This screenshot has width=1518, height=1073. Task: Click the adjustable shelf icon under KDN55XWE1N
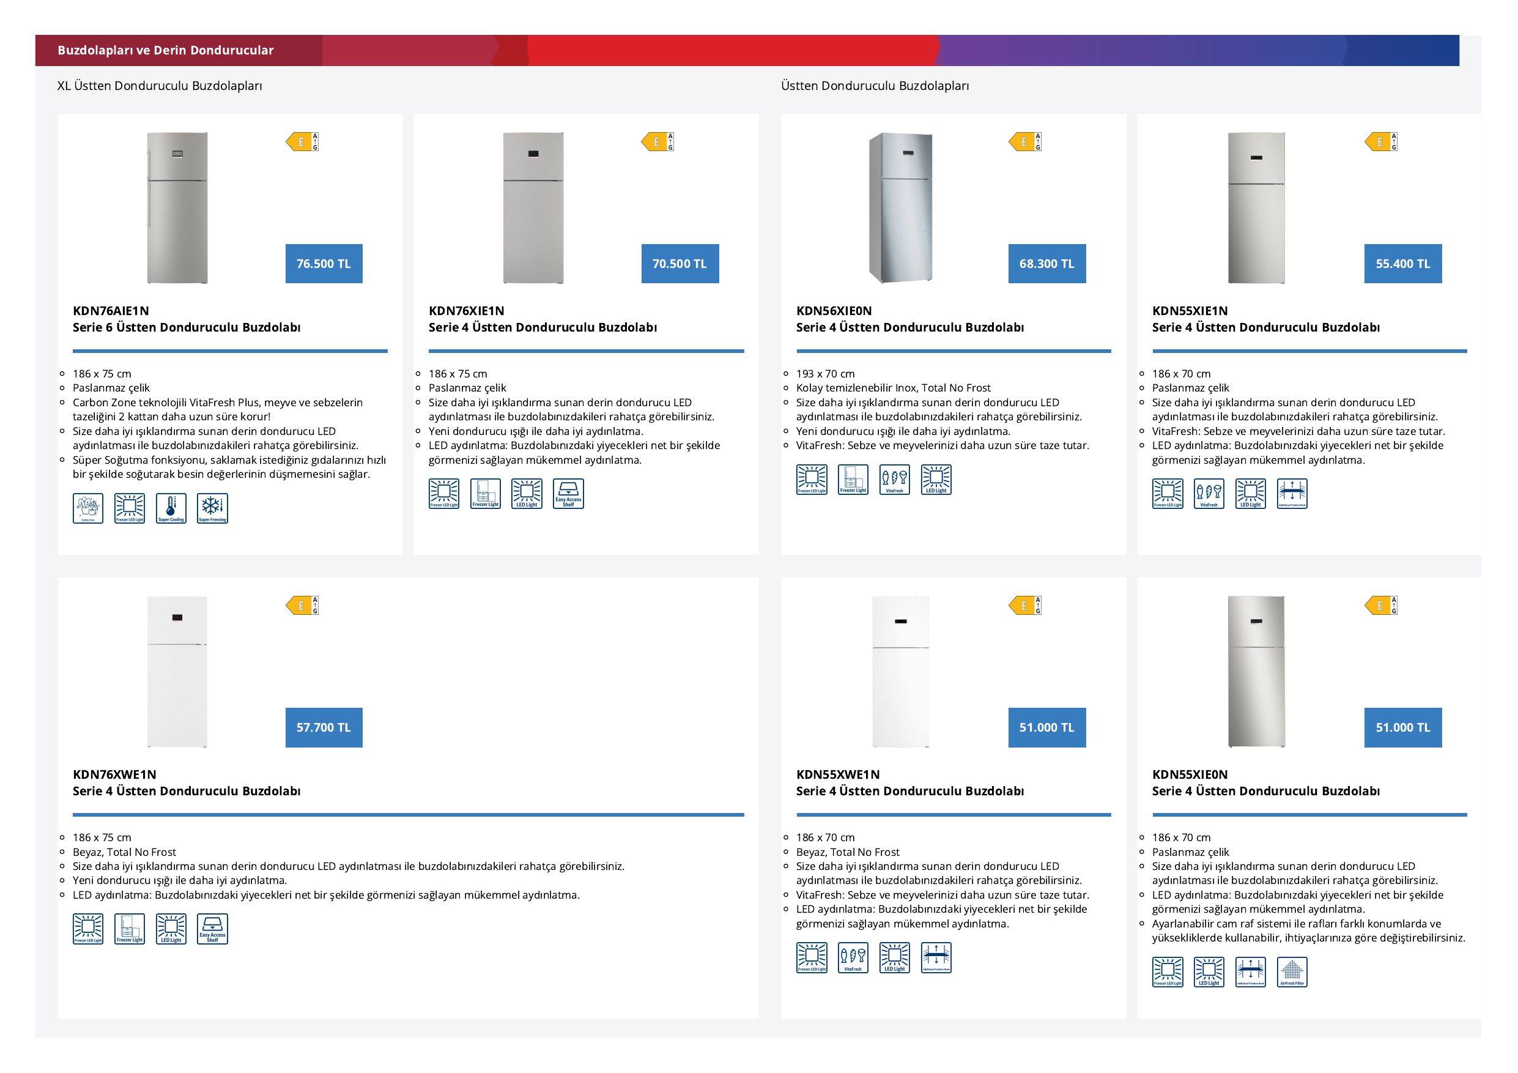[936, 958]
